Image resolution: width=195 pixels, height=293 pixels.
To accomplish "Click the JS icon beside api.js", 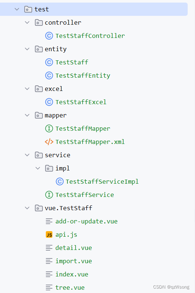I will pyautogui.click(x=49, y=234).
